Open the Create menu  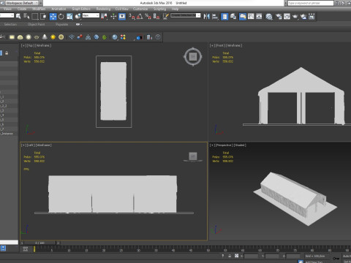(x=22, y=9)
